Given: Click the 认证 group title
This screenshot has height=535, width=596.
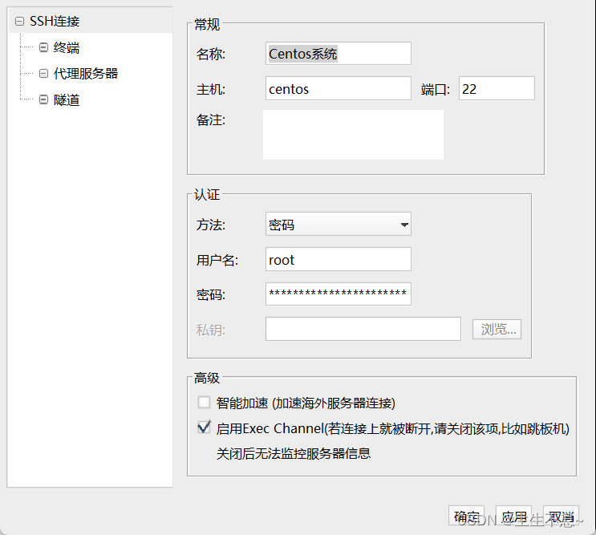Looking at the screenshot, I should (207, 195).
